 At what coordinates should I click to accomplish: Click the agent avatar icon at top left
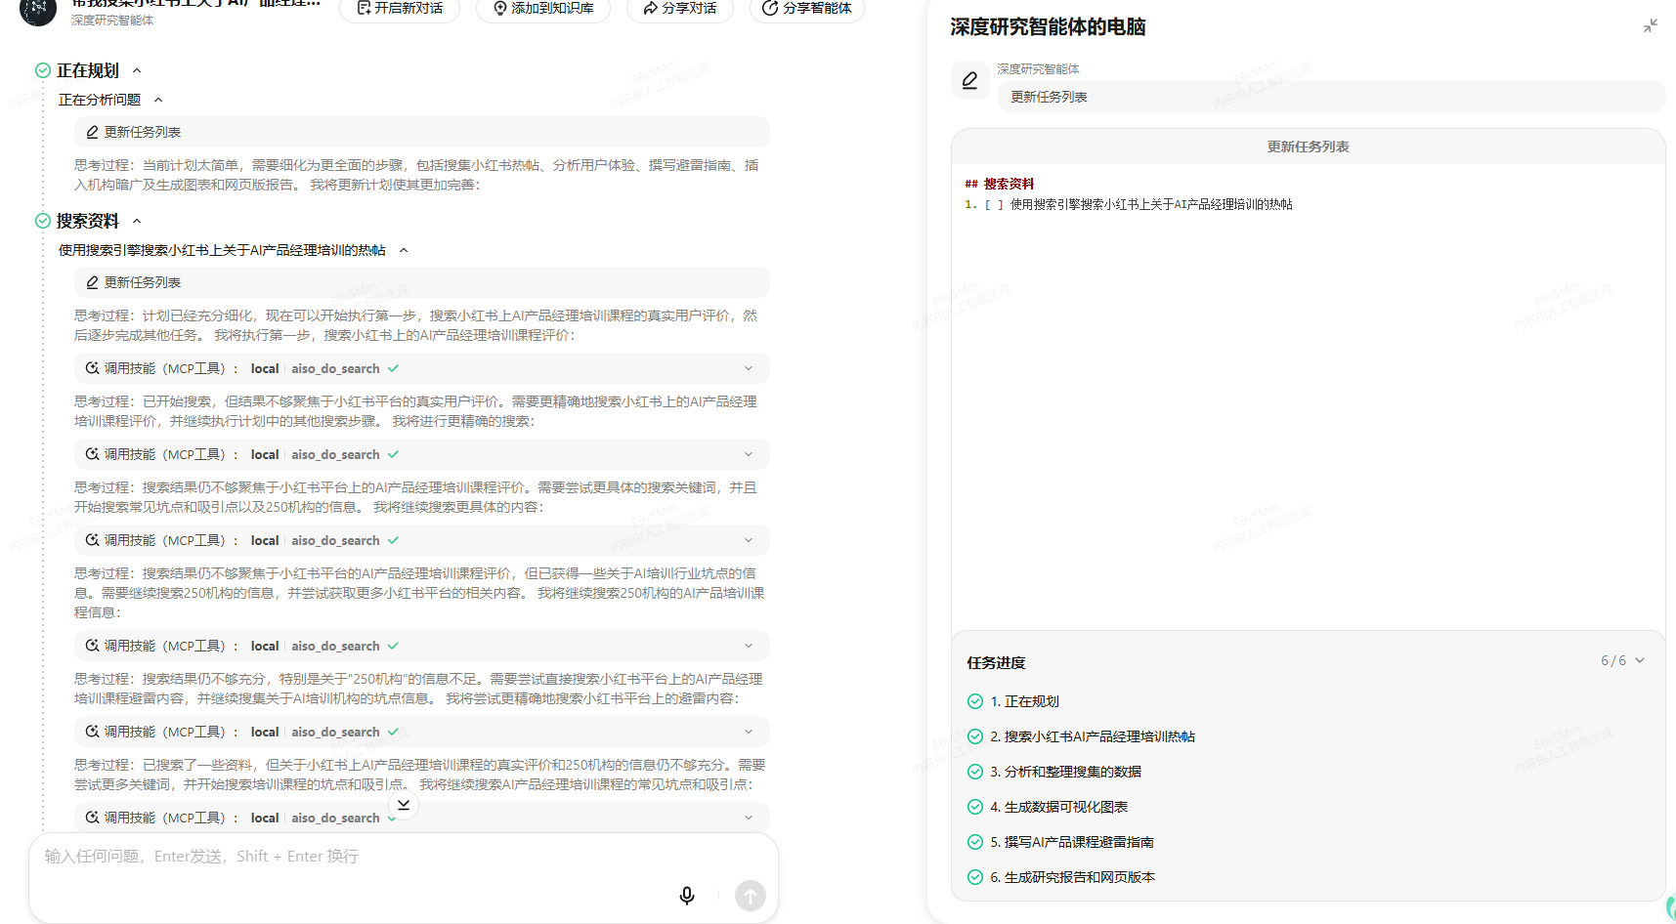[38, 10]
